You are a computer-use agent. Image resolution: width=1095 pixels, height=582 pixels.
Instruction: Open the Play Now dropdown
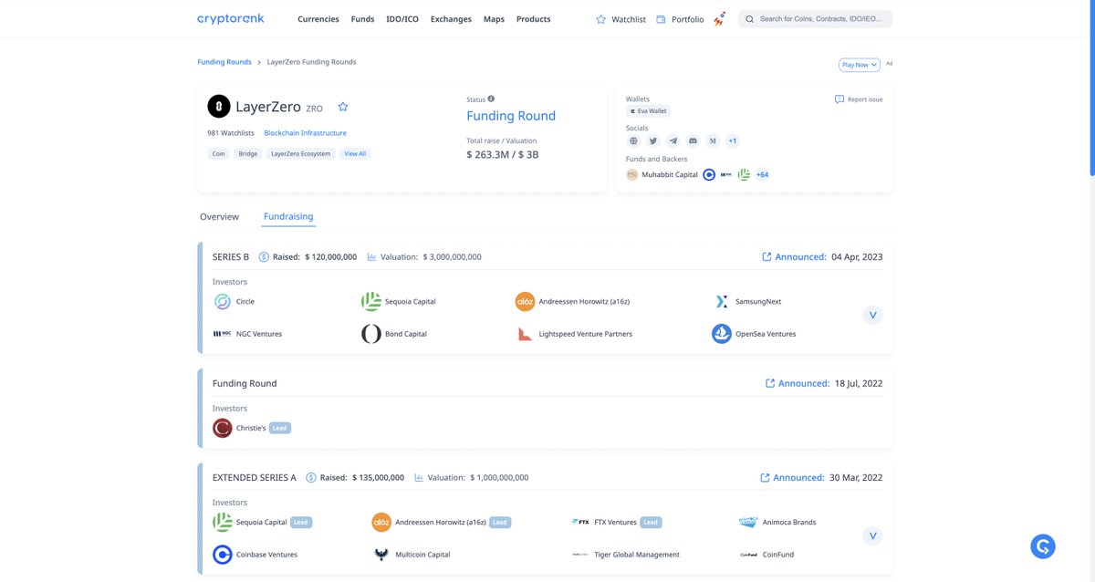[x=860, y=65]
